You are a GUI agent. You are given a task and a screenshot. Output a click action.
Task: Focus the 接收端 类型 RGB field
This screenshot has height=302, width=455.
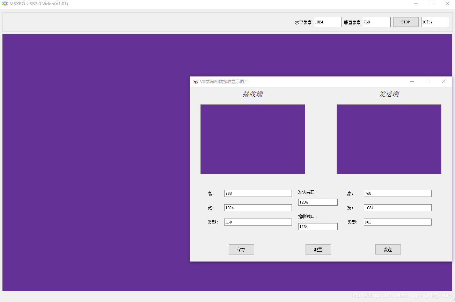258,222
